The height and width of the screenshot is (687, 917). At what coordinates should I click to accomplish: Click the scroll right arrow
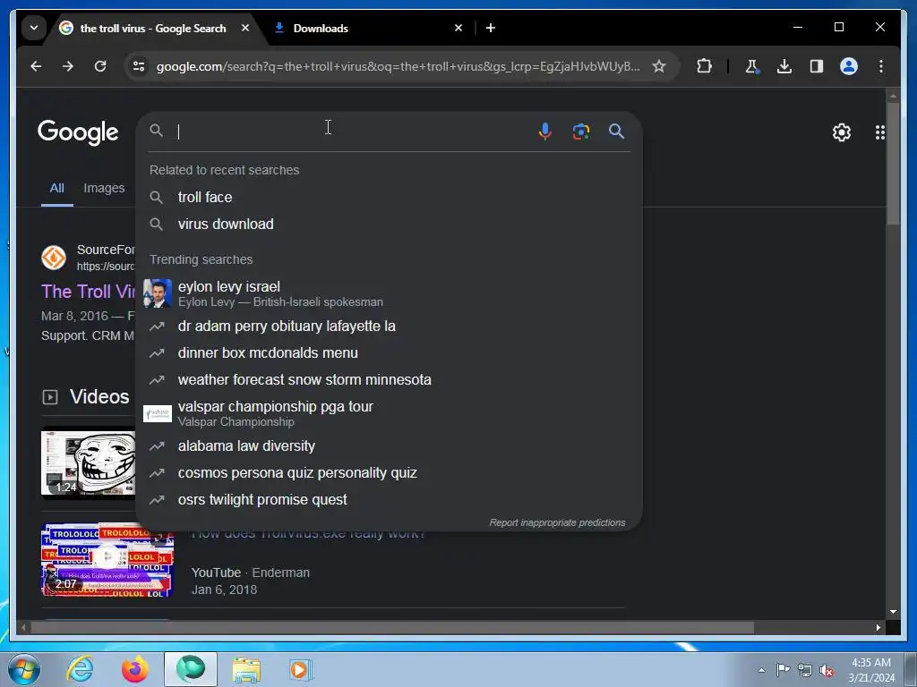point(878,627)
